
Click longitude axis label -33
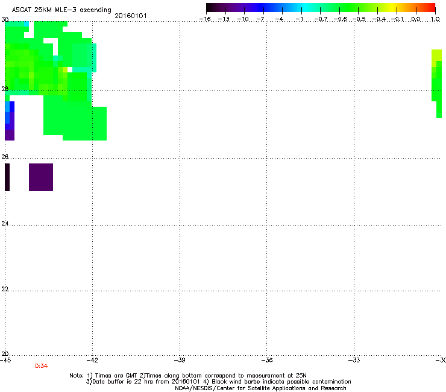point(354,360)
